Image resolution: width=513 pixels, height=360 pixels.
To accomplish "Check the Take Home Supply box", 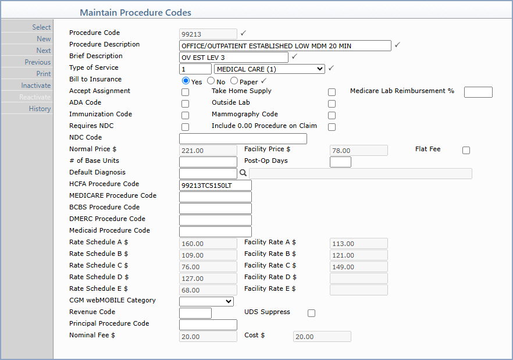I will tap(332, 92).
